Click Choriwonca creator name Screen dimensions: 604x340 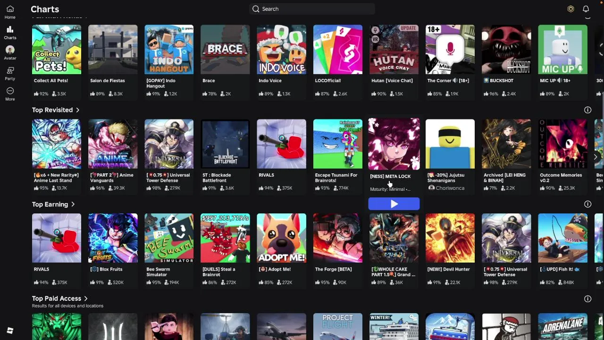coord(450,188)
